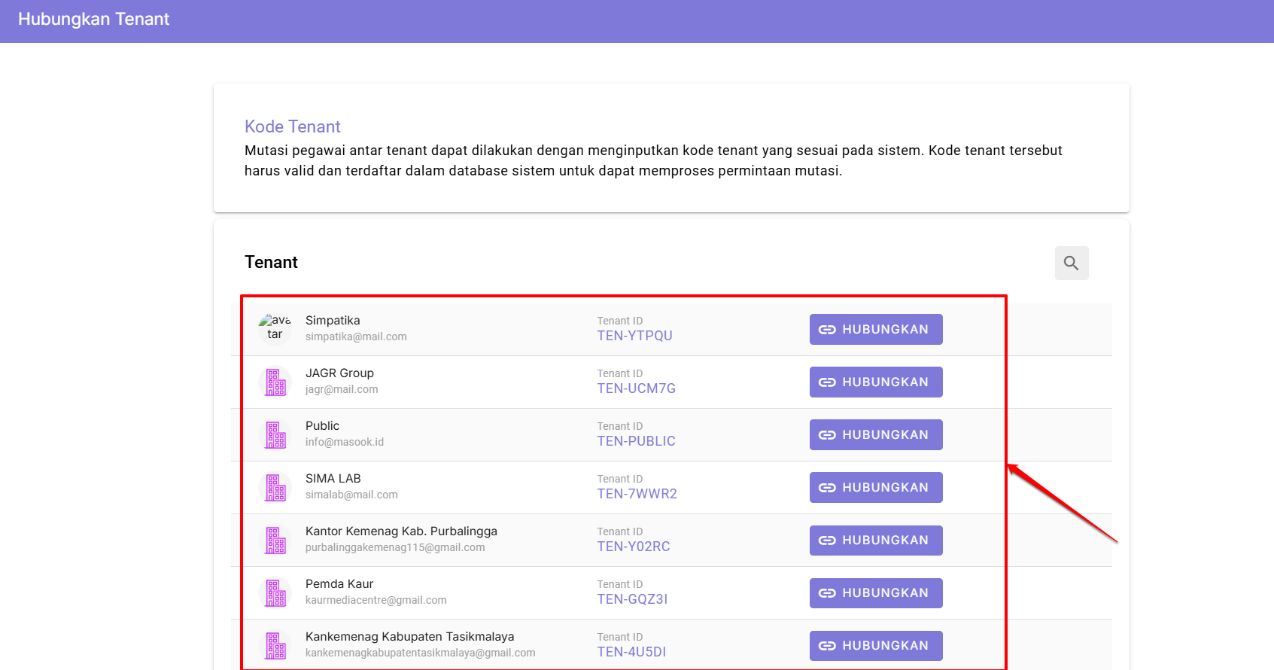Click the Simpatika avatar image

pyautogui.click(x=275, y=329)
